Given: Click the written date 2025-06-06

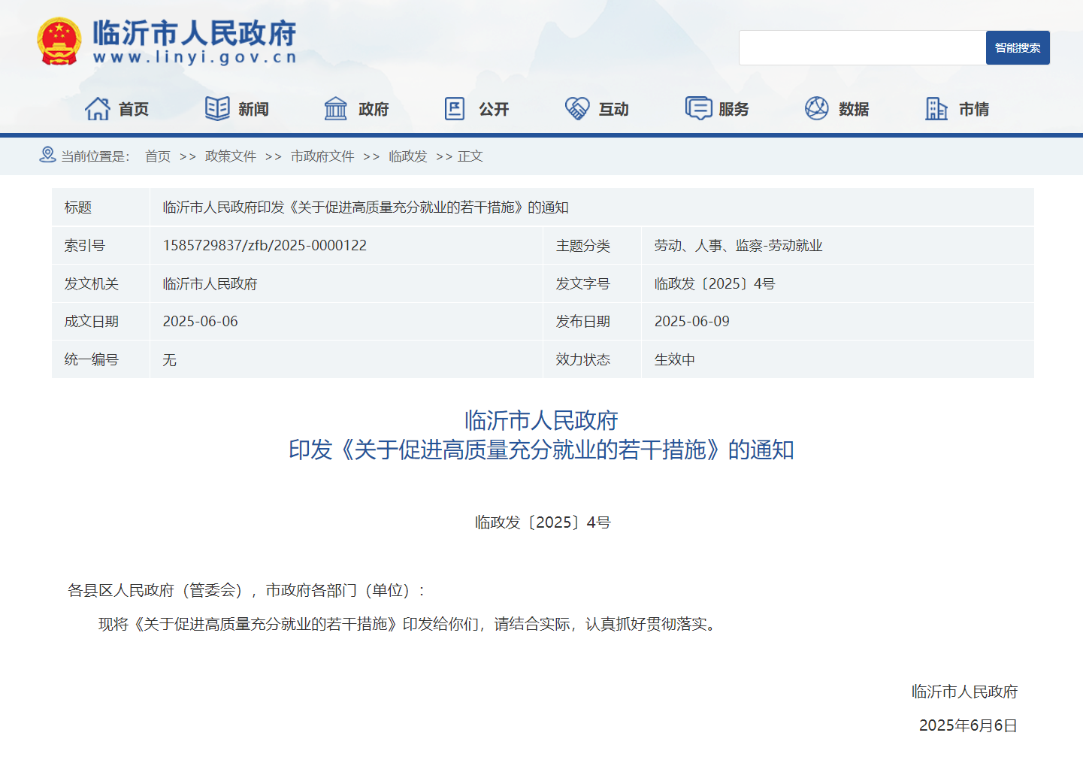Looking at the screenshot, I should [x=200, y=321].
